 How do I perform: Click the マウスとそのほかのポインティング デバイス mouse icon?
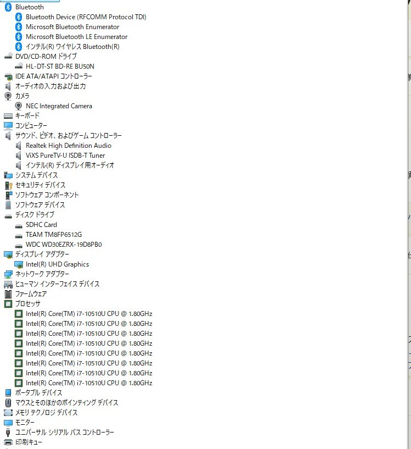coord(8,403)
